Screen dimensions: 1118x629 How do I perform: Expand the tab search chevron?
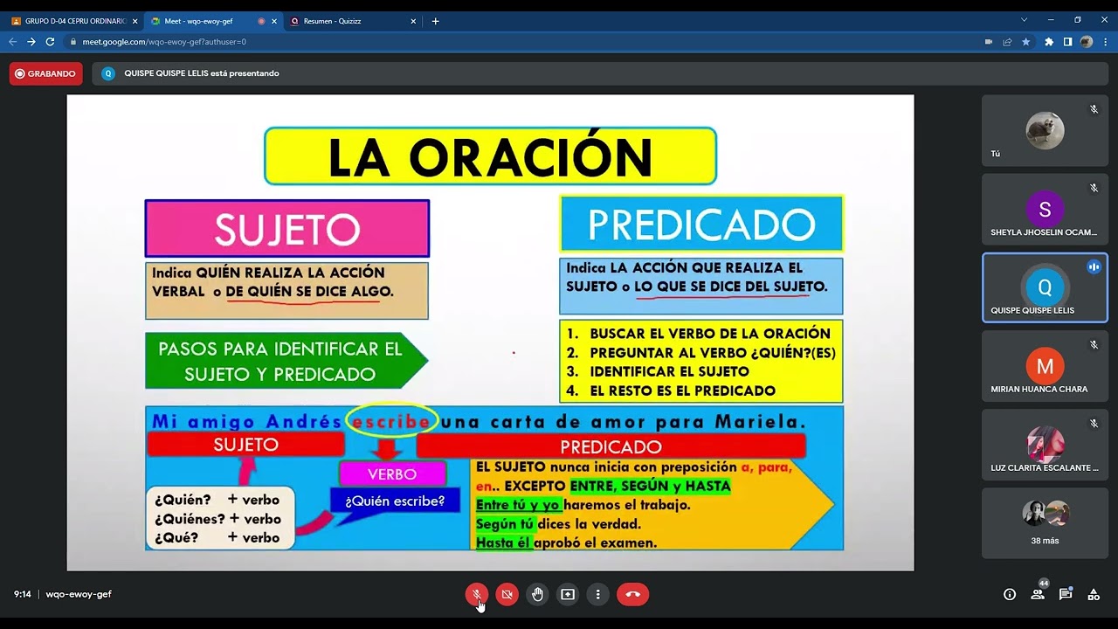(x=1025, y=19)
